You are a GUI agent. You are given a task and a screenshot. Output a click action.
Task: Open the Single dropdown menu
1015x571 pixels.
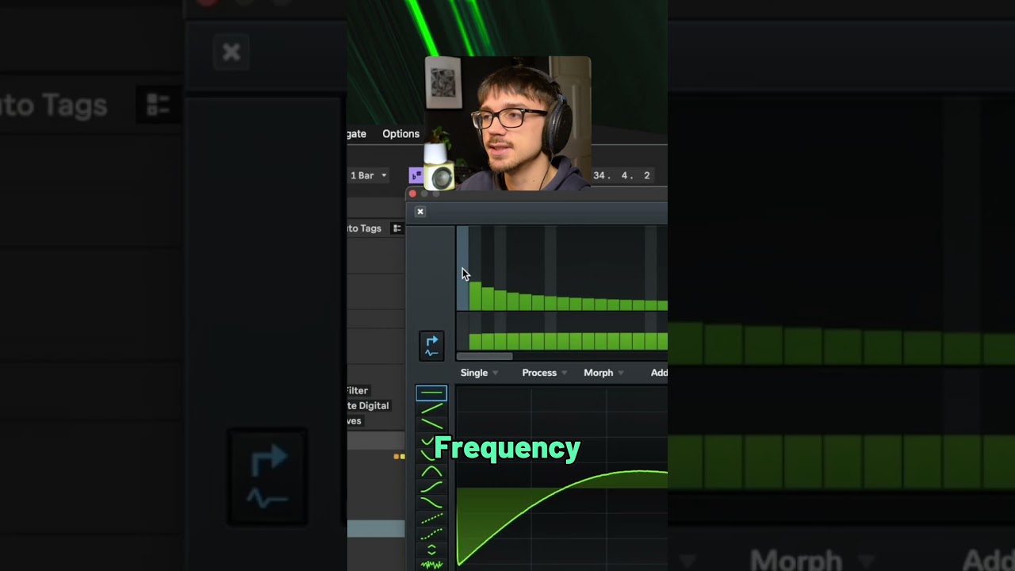click(479, 373)
